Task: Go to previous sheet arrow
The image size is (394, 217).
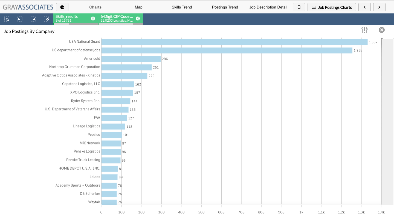Action: pos(364,7)
